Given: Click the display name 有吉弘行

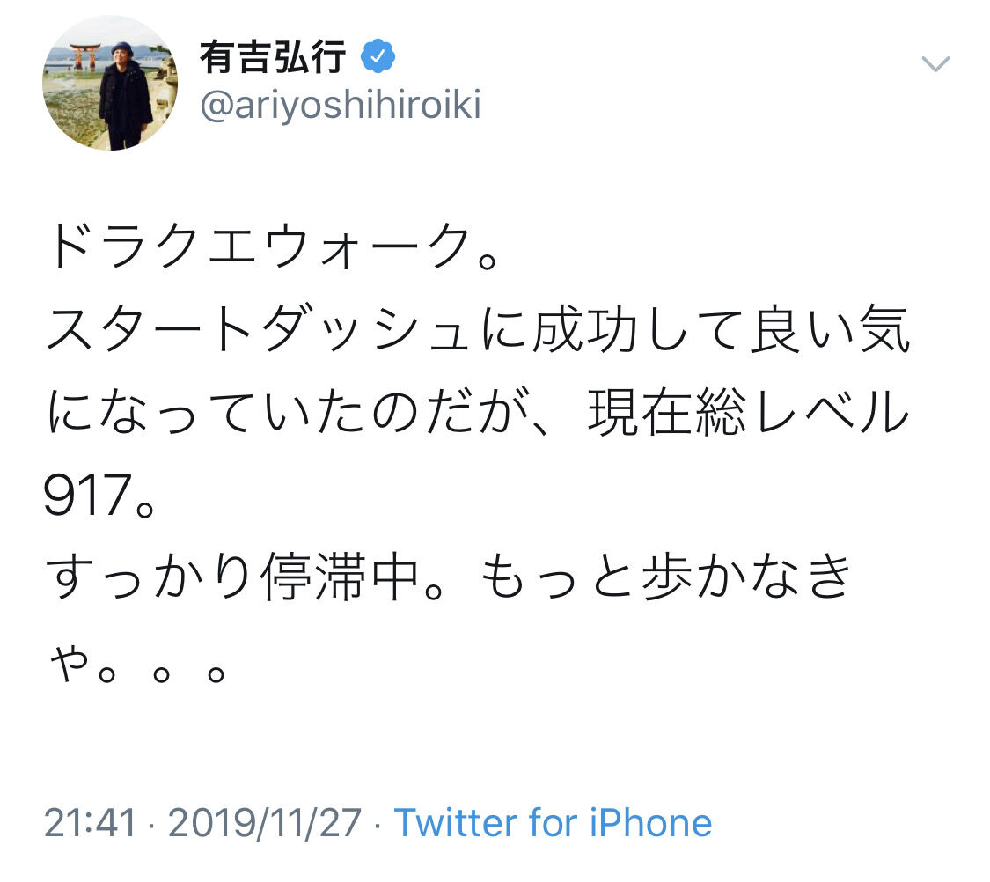Looking at the screenshot, I should pyautogui.click(x=272, y=58).
